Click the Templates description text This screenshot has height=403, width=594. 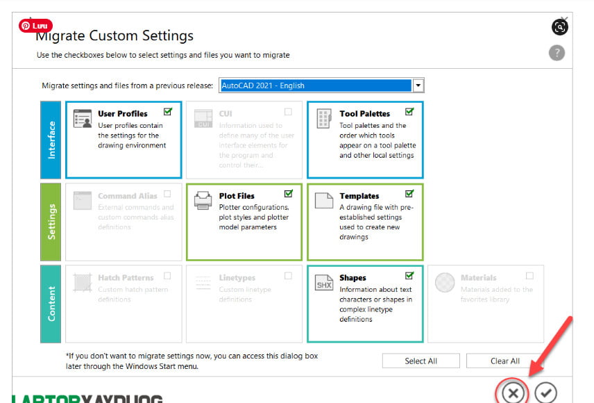[376, 222]
